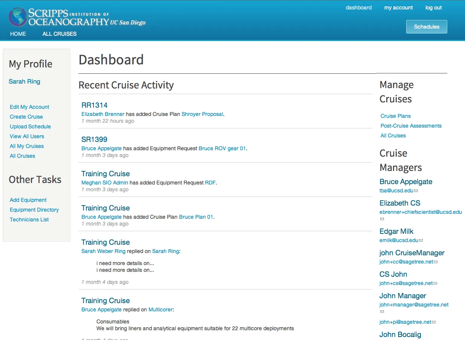465x340 pixels.
Task: Open the Technicians List link
Action: click(x=29, y=220)
